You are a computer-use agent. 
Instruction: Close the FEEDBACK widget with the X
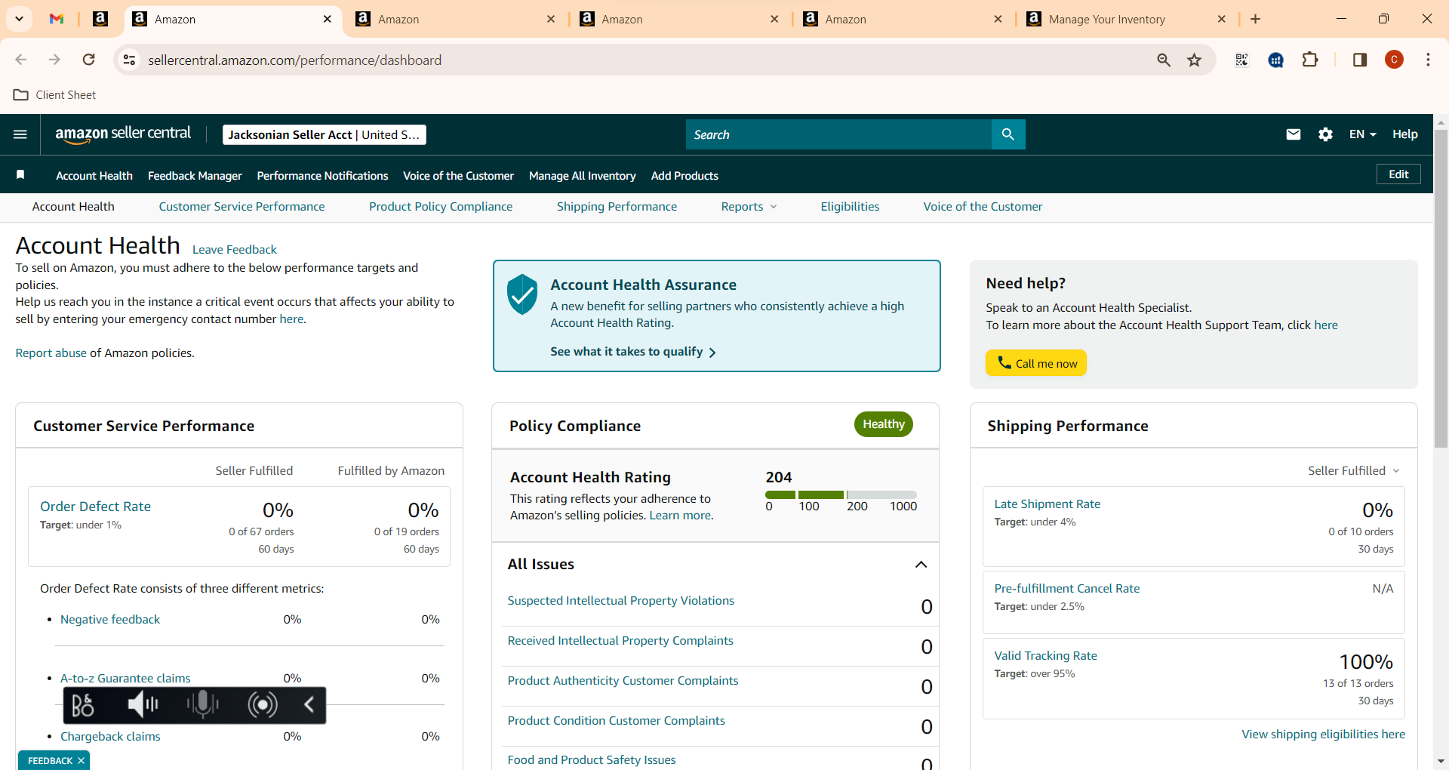click(x=81, y=761)
